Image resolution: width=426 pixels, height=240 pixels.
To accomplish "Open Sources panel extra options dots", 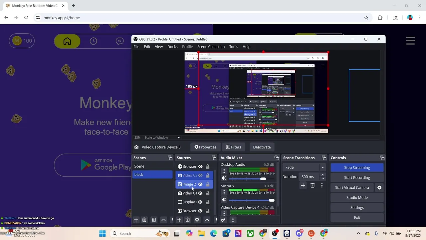I will point(216,220).
